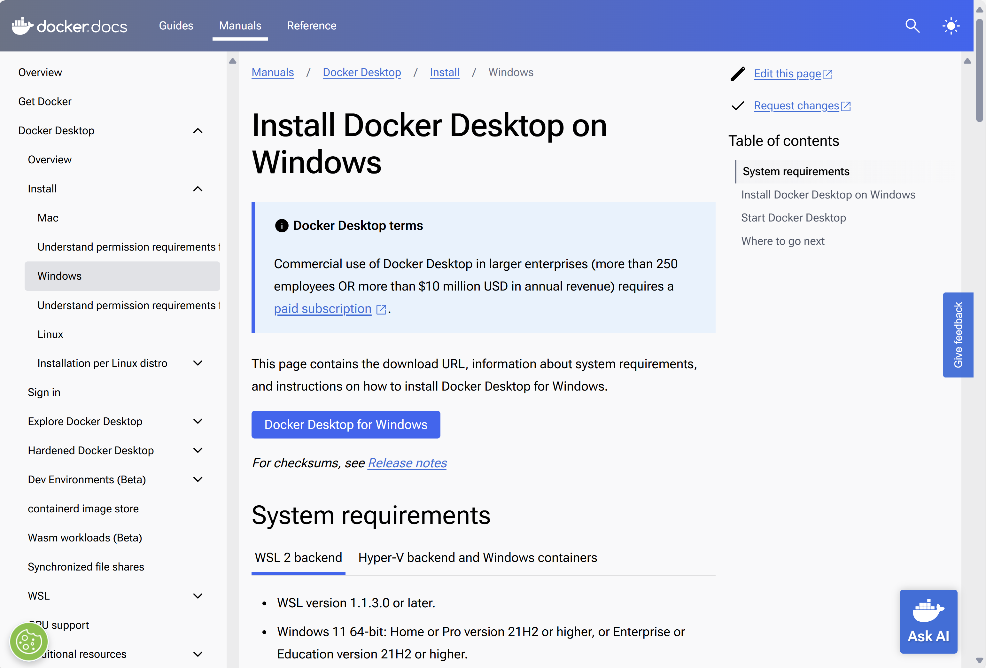Collapse the Install sidebar section
The height and width of the screenshot is (668, 986).
tap(198, 189)
